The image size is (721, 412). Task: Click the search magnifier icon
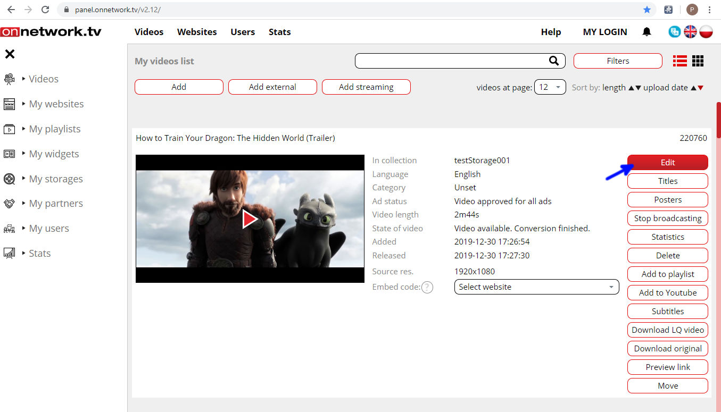554,61
